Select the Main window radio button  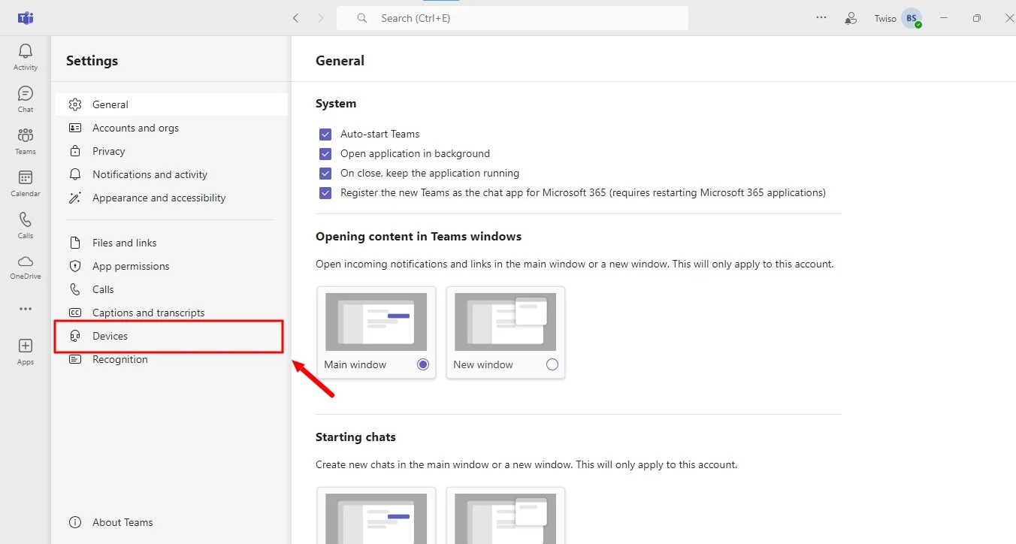coord(423,364)
